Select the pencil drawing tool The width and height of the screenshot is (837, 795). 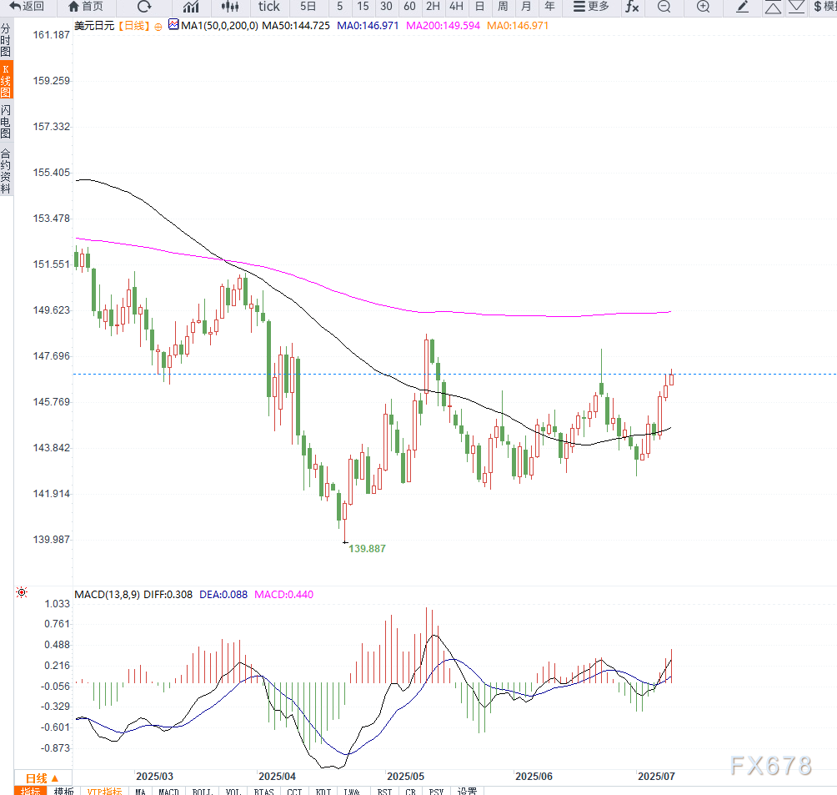[x=743, y=7]
